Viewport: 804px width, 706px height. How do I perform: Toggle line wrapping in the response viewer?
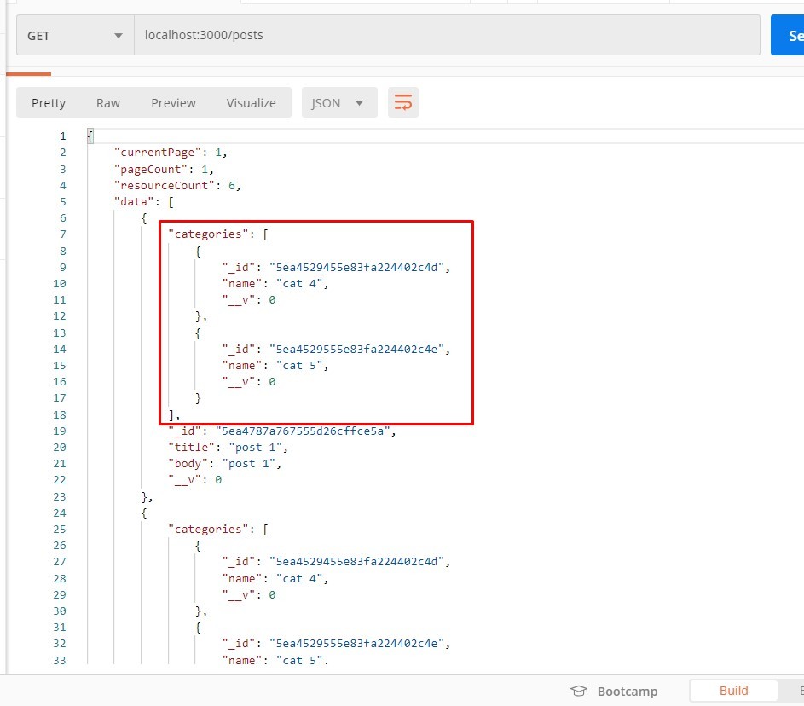(x=402, y=101)
